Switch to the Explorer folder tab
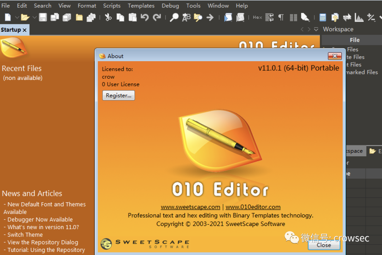Image resolution: width=382 pixels, height=255 pixels. tap(375, 151)
